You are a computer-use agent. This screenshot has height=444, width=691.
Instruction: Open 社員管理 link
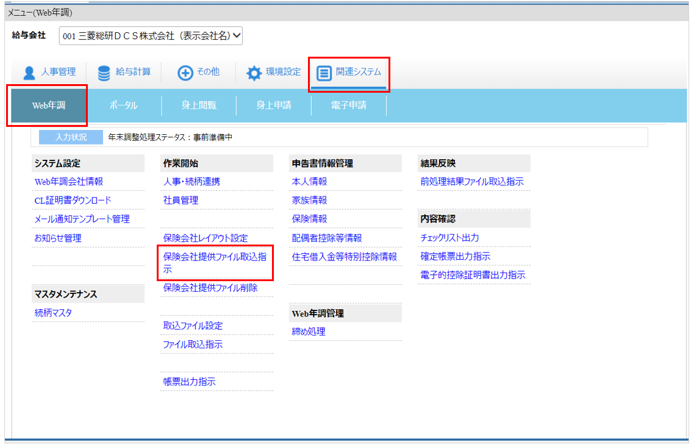tap(181, 201)
